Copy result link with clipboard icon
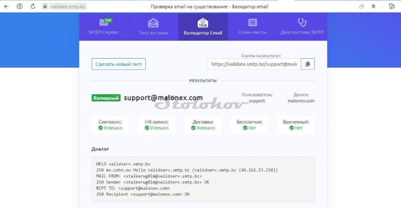The image size is (401, 208). [x=308, y=64]
